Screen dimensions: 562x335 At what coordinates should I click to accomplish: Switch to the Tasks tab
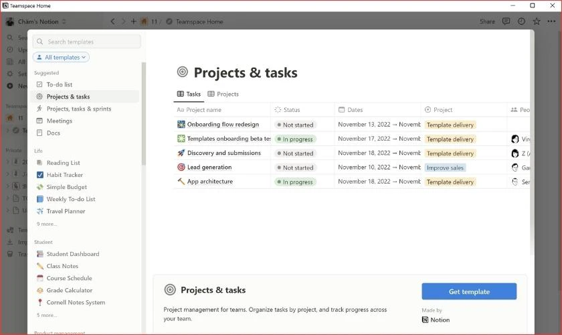(189, 94)
